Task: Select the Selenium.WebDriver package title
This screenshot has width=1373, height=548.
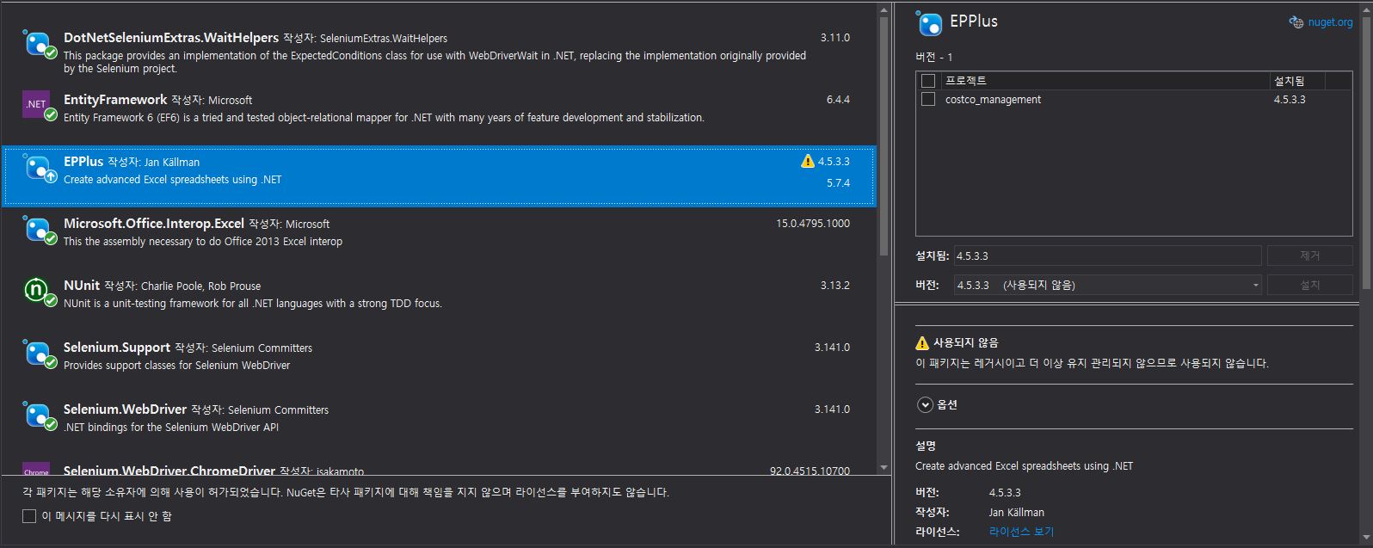Action: pos(125,409)
